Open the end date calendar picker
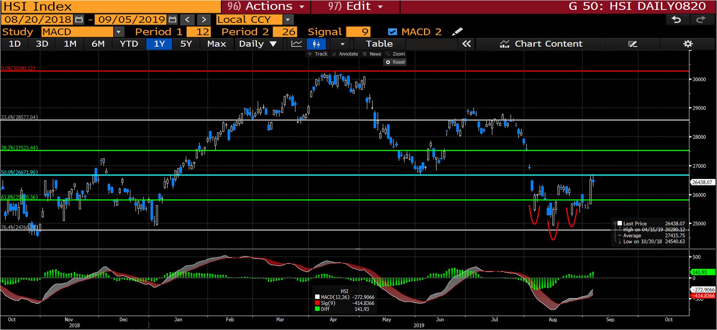The width and height of the screenshot is (717, 330). pos(172,20)
